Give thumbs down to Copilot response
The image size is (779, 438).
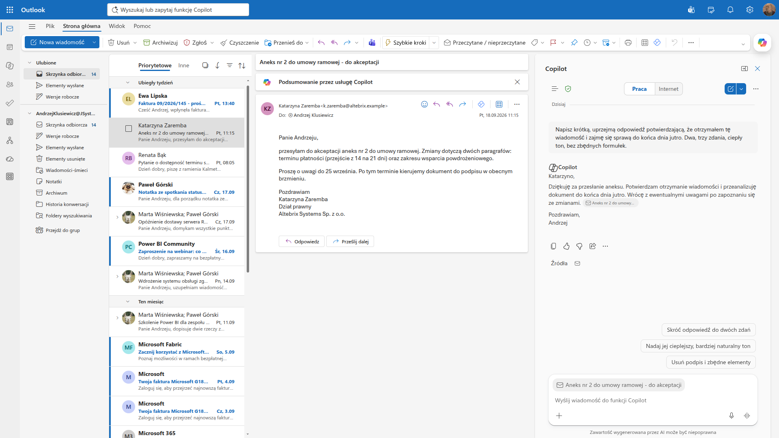tap(579, 246)
